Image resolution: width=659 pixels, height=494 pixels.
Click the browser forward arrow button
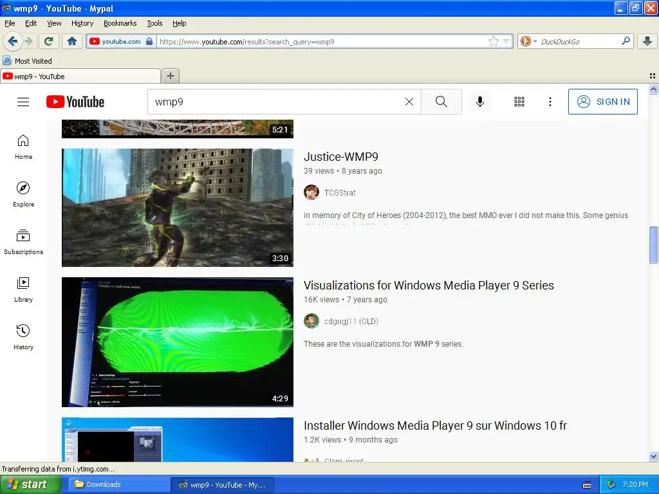point(28,41)
